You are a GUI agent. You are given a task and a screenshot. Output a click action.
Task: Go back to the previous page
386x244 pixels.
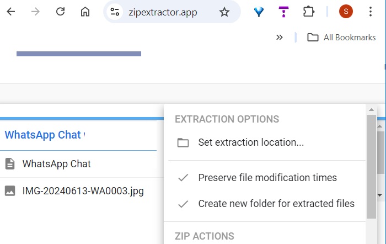coord(11,12)
